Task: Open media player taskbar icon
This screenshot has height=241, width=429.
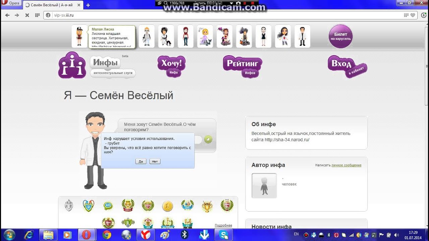Action: point(68,235)
